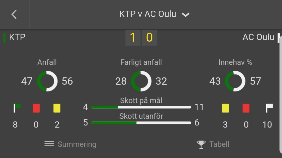Click AC Oulu's yellow card icon
The image size is (282, 158).
[225, 108]
